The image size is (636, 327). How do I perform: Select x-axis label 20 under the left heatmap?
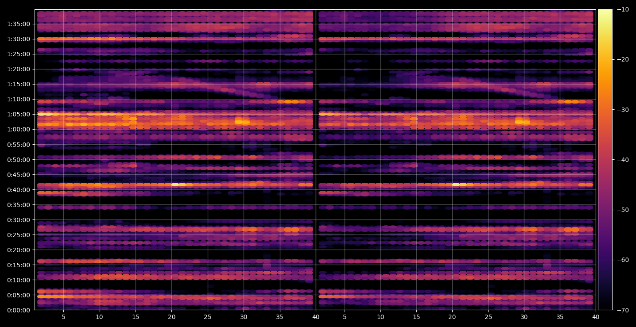pyautogui.click(x=171, y=317)
